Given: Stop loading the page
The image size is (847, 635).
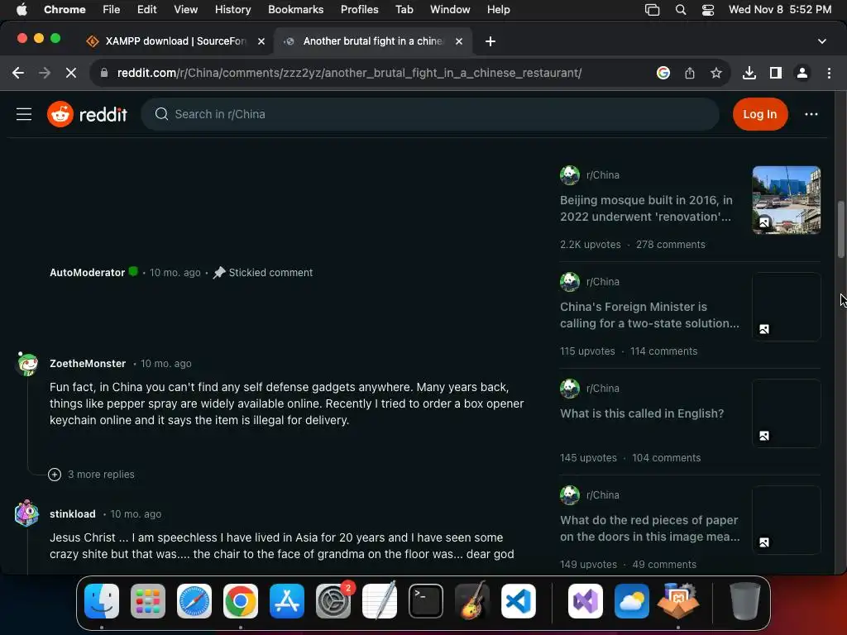Looking at the screenshot, I should (x=71, y=73).
